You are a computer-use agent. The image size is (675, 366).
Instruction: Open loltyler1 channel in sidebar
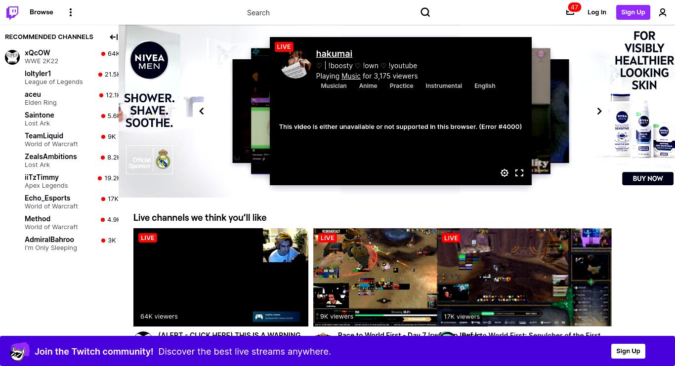59,78
